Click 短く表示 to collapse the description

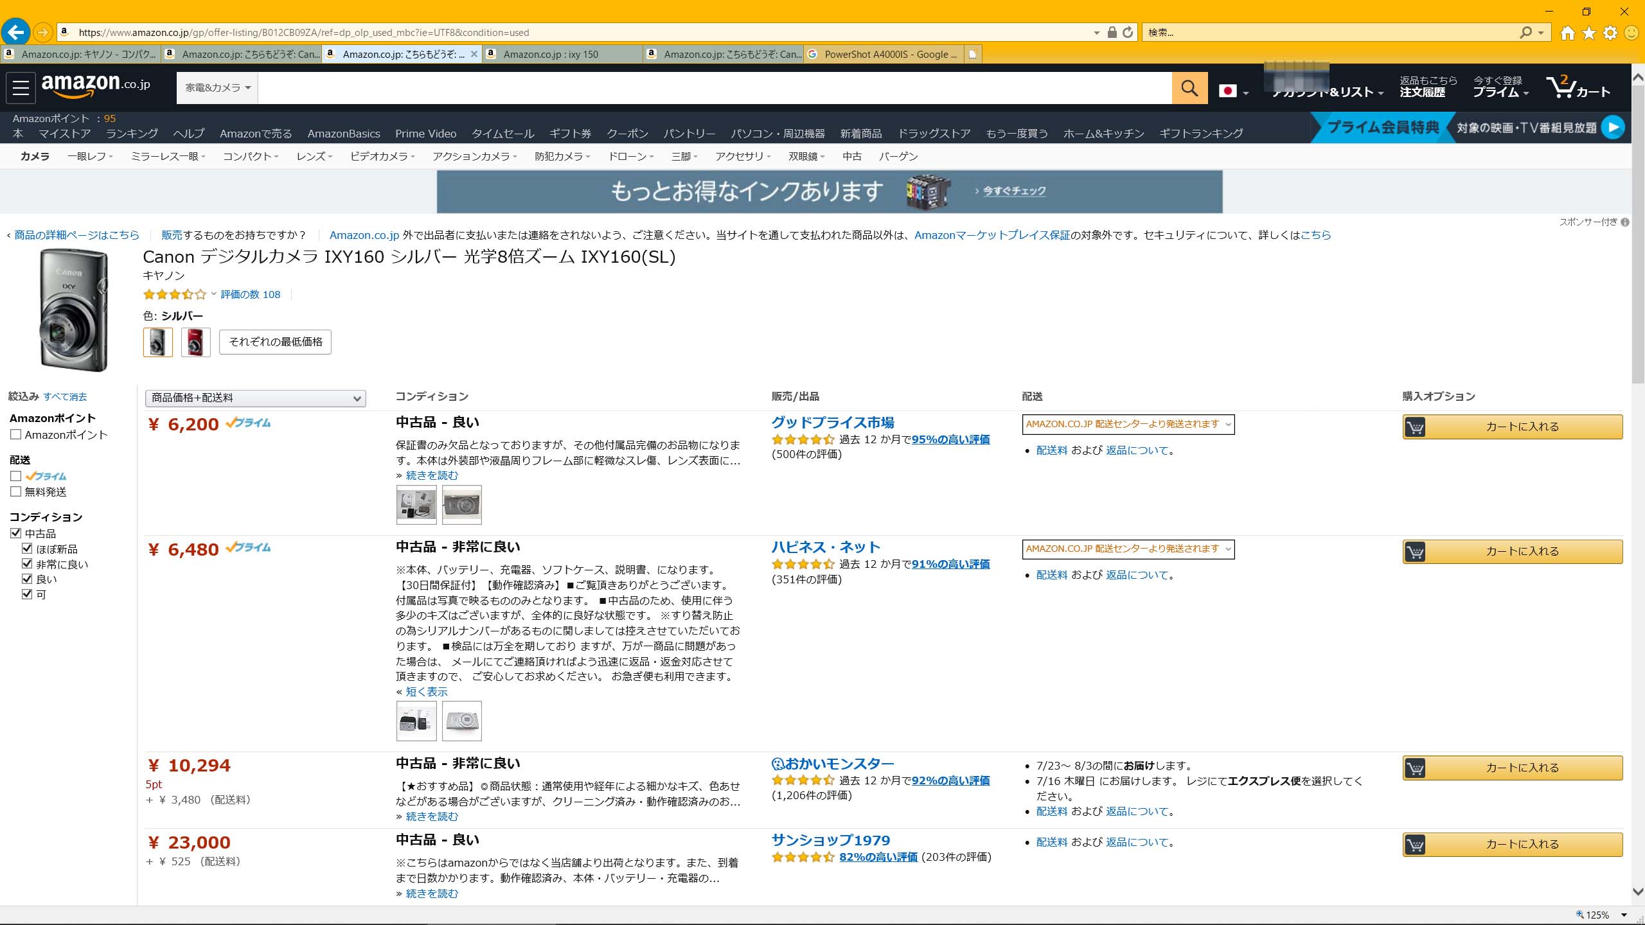[427, 692]
